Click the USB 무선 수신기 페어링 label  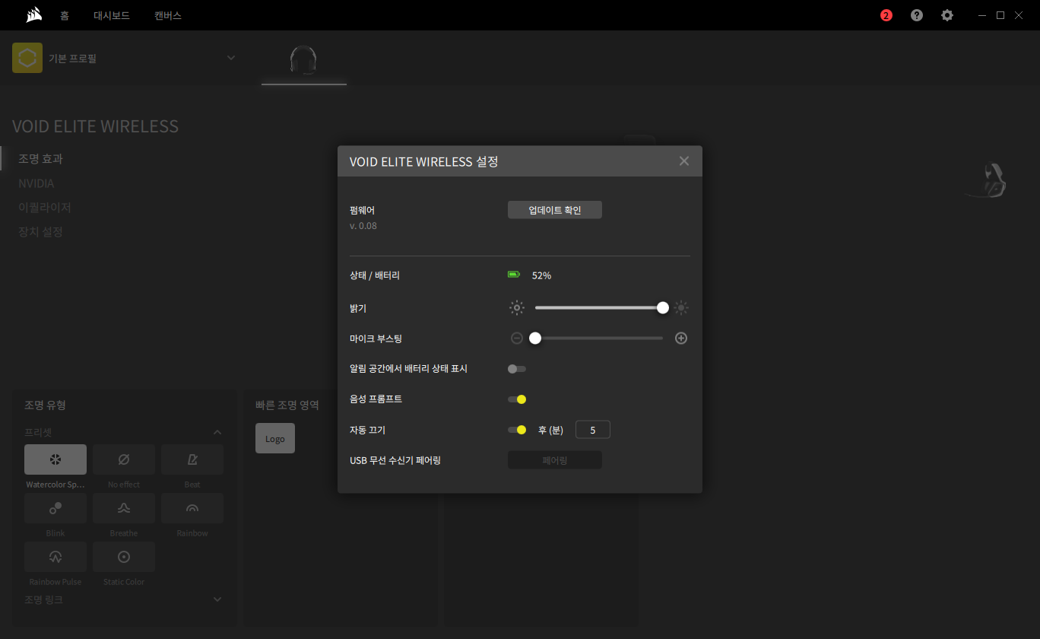click(395, 460)
